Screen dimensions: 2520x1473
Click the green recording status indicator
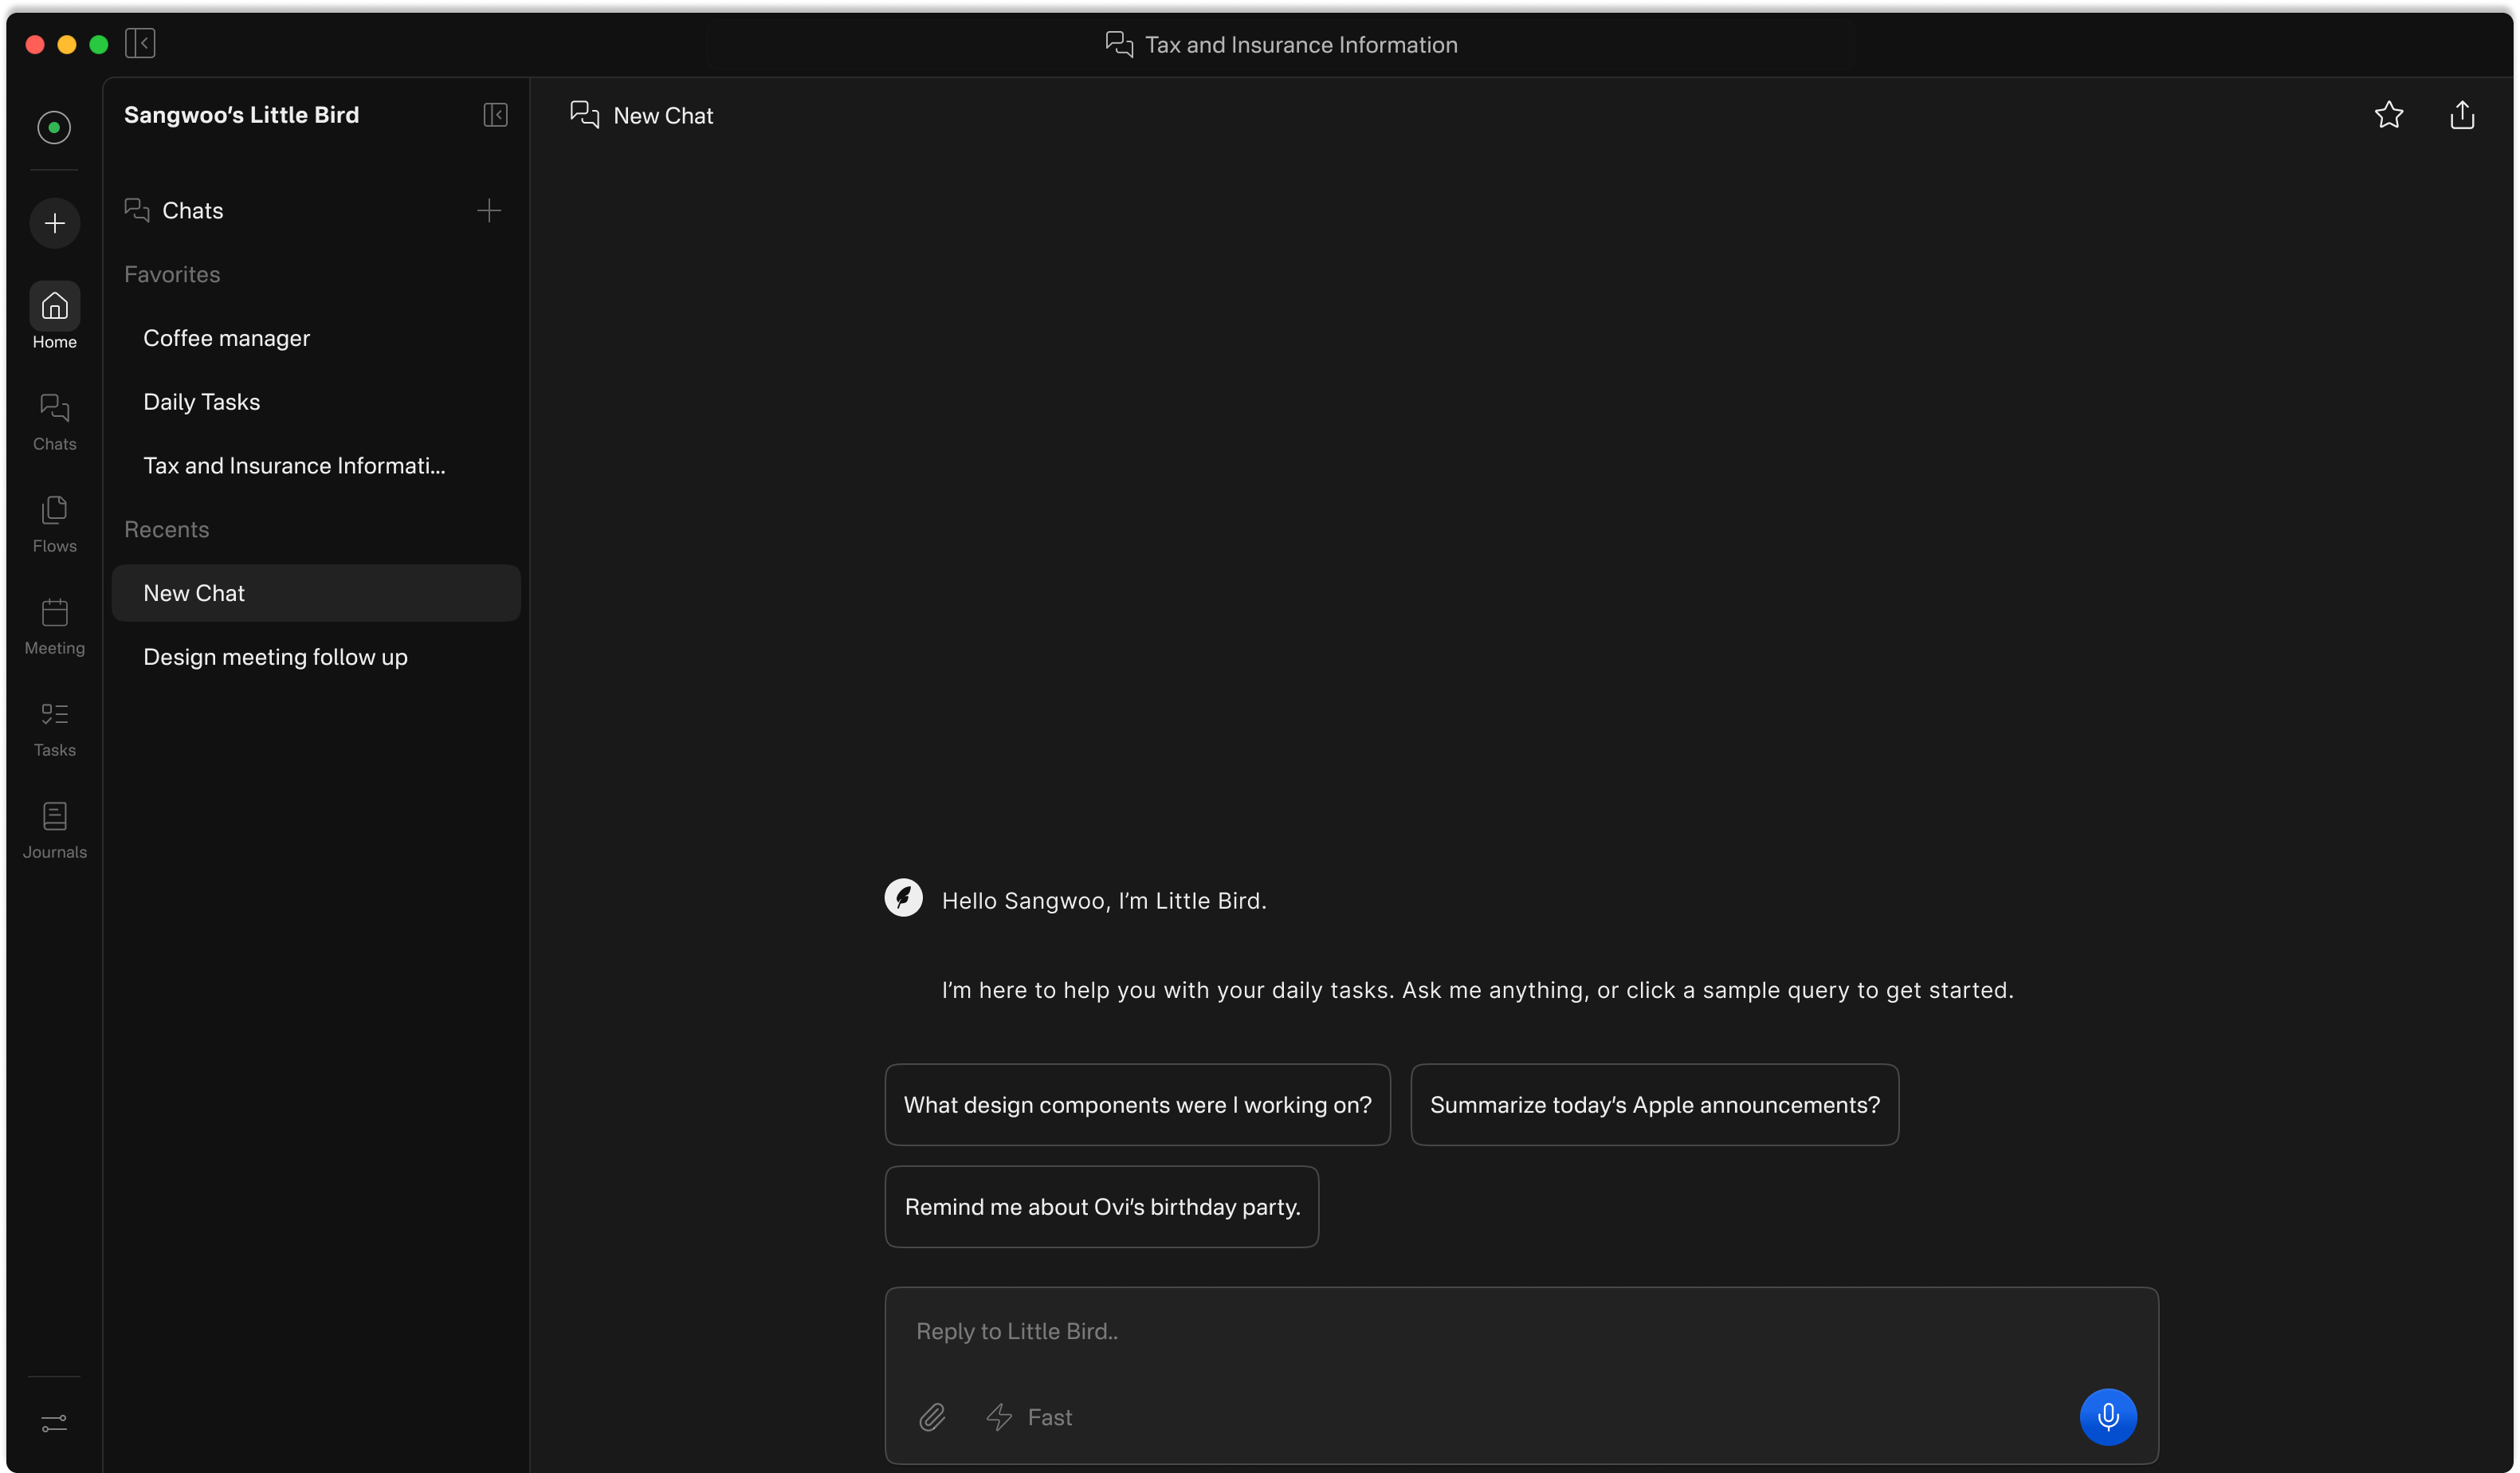tap(54, 127)
